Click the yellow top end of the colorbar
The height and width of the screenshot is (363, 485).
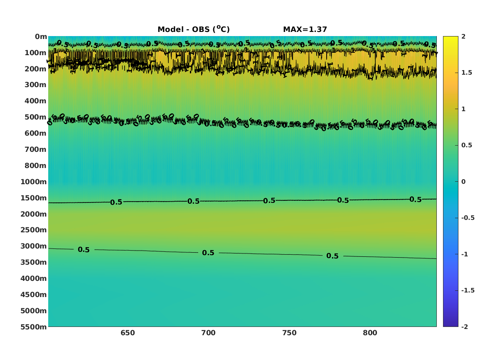pos(451,40)
